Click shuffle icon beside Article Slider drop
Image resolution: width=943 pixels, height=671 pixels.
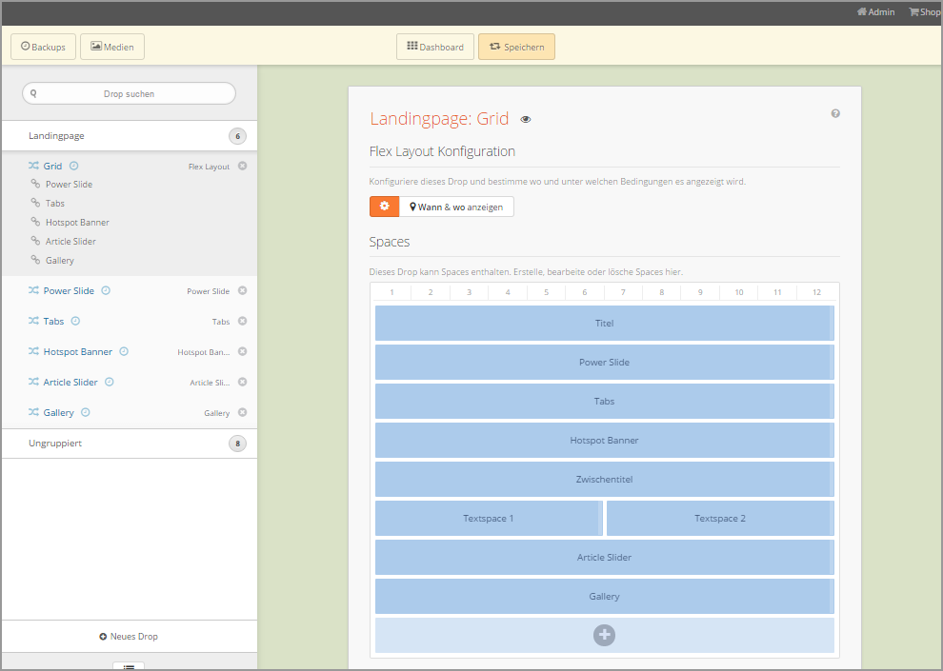[x=33, y=383]
